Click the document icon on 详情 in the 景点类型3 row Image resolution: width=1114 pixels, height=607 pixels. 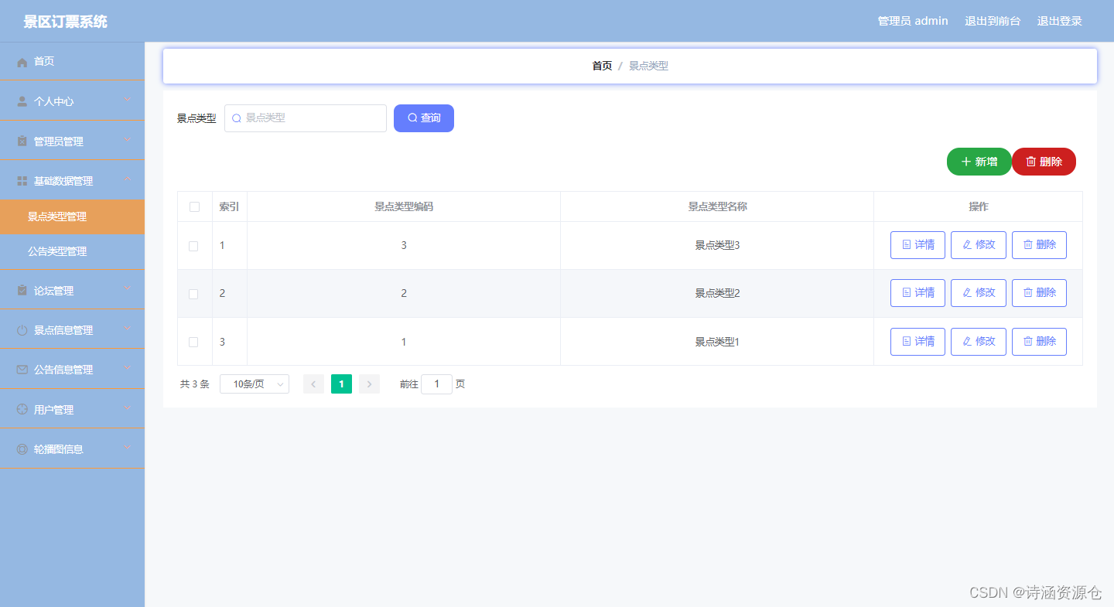pyautogui.click(x=907, y=244)
